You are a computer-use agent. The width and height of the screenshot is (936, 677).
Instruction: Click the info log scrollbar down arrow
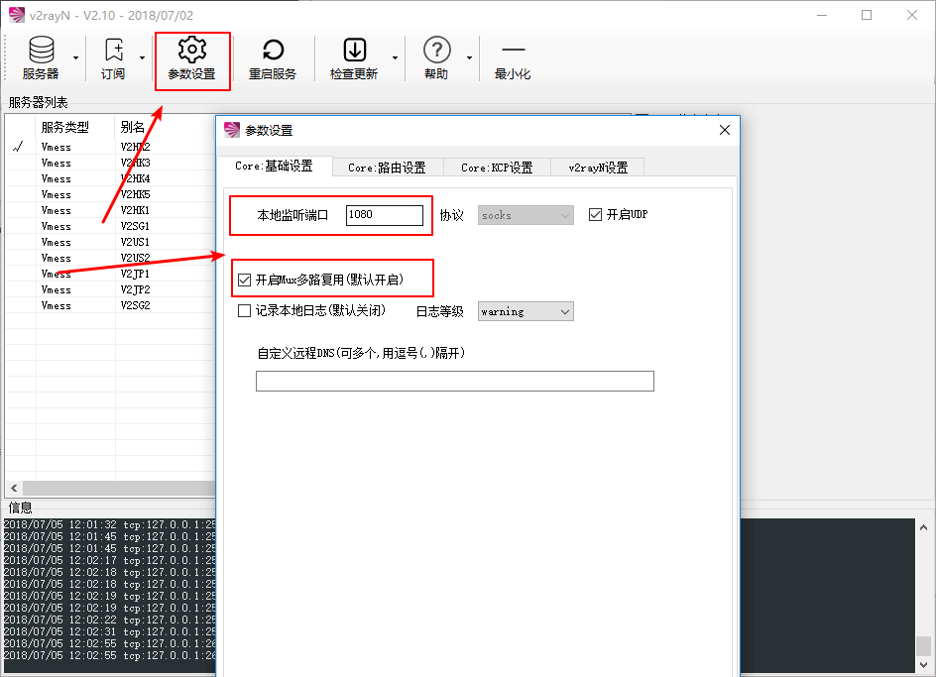pyautogui.click(x=923, y=664)
